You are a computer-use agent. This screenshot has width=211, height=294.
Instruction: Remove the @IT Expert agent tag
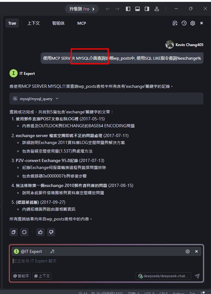(196, 251)
